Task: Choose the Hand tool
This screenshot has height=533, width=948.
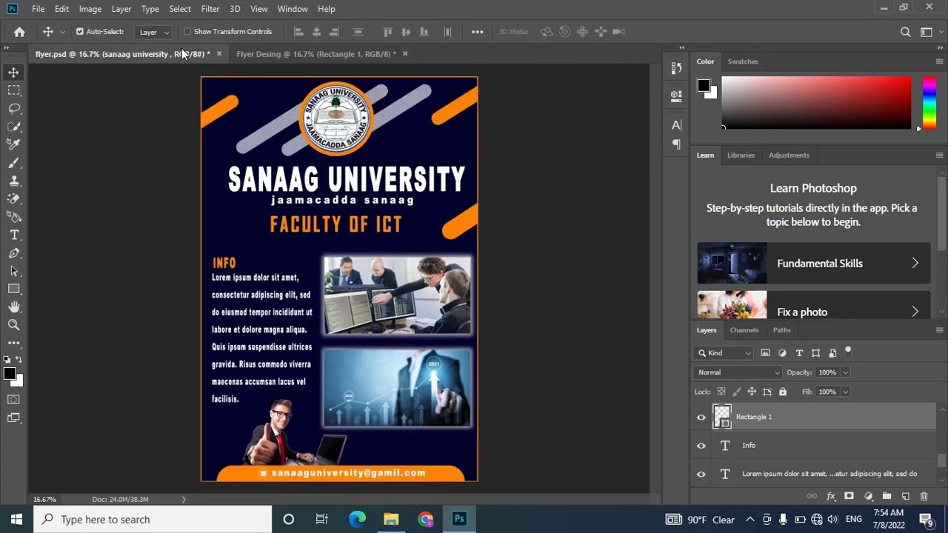Action: (x=14, y=306)
